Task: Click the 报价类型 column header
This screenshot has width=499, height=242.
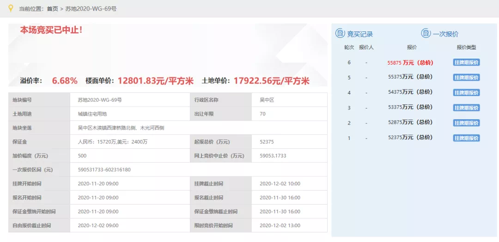Action: pyautogui.click(x=466, y=48)
